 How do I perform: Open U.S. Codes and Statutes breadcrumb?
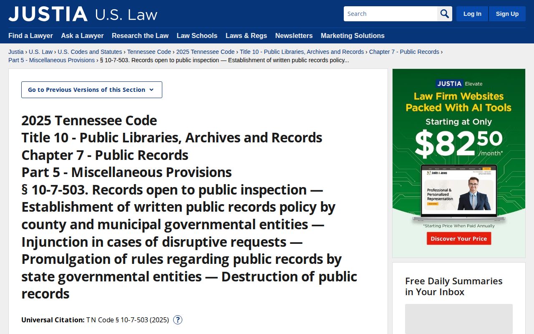coord(90,52)
